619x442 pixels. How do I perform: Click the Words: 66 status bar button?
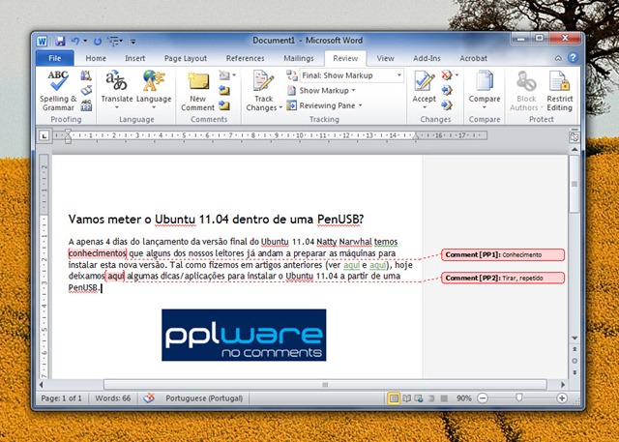(113, 398)
